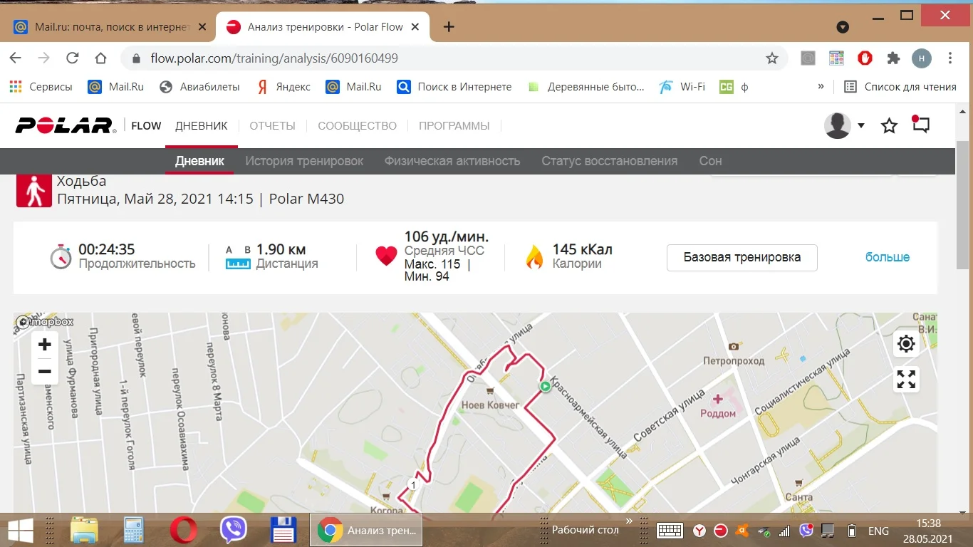Click the address bar URL field

(453, 58)
